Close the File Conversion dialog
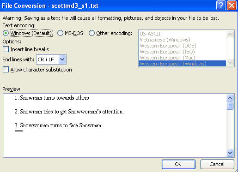Screen dimensions: 238x172 [232, 6]
